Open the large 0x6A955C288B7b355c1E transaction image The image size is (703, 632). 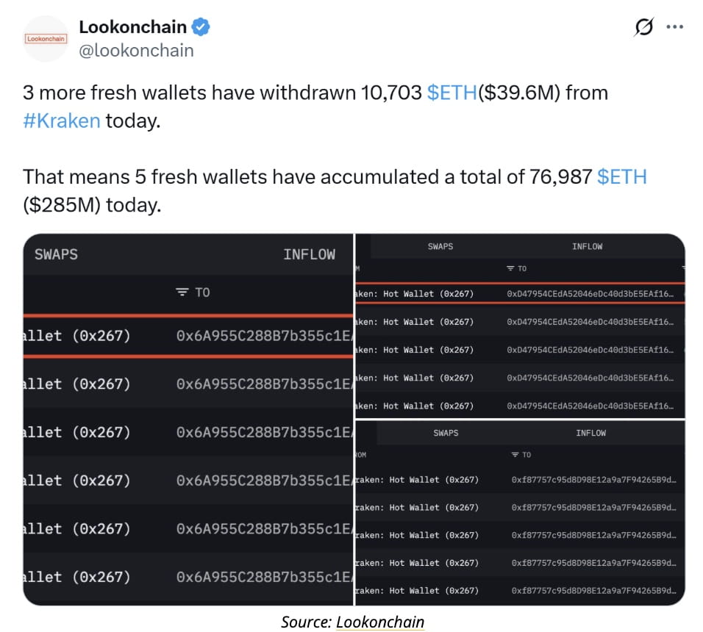[x=188, y=419]
